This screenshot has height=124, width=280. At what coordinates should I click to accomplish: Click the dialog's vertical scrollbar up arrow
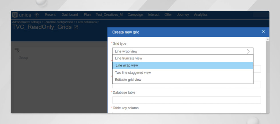267,39
